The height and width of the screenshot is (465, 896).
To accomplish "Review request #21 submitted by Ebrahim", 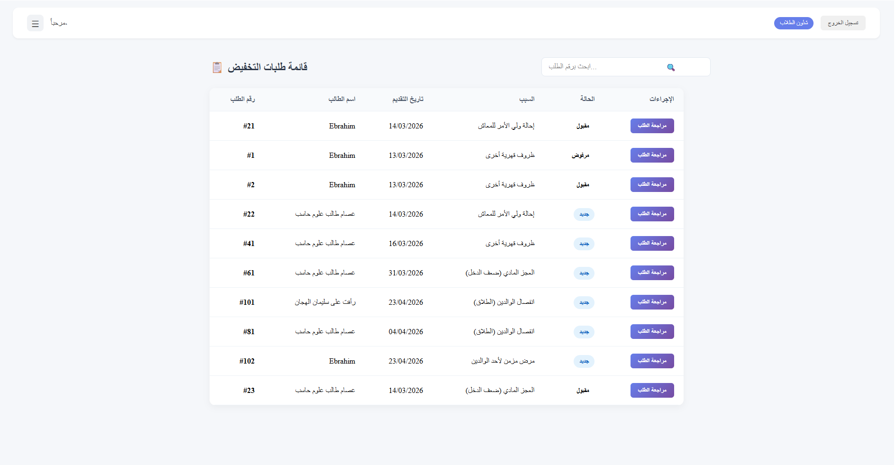I will coord(652,126).
